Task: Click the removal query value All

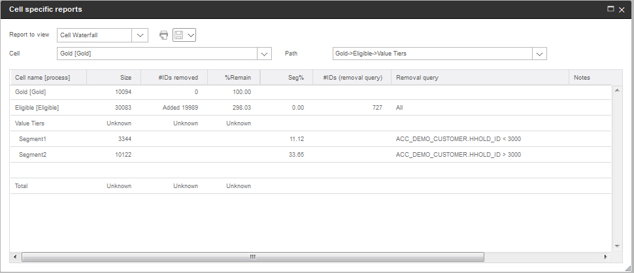Action: [399, 108]
